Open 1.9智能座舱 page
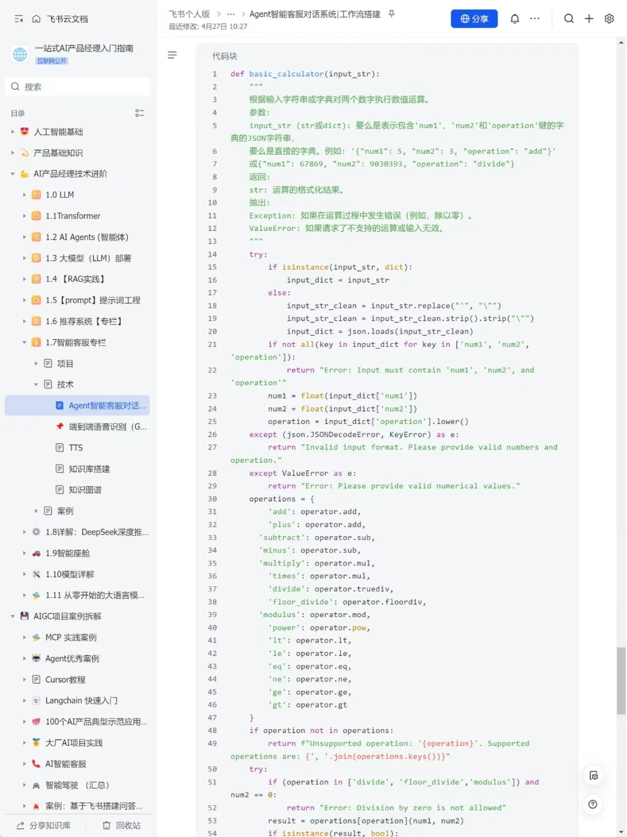 68,553
